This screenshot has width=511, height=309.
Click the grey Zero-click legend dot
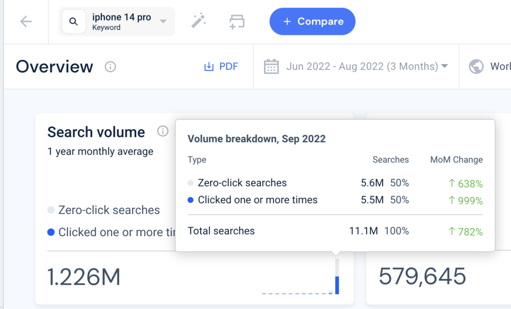tap(51, 210)
